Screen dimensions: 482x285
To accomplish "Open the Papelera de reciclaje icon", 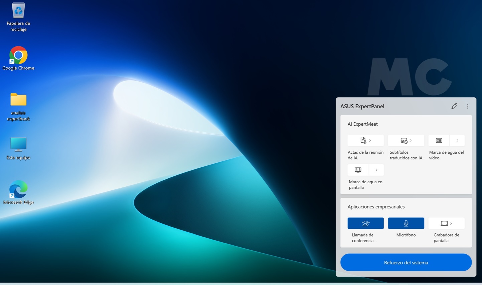I will pos(18,11).
